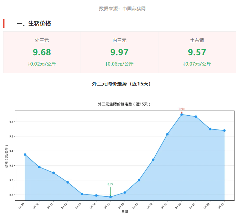
Task: Click the 外三元 price card
Action: pos(42,52)
